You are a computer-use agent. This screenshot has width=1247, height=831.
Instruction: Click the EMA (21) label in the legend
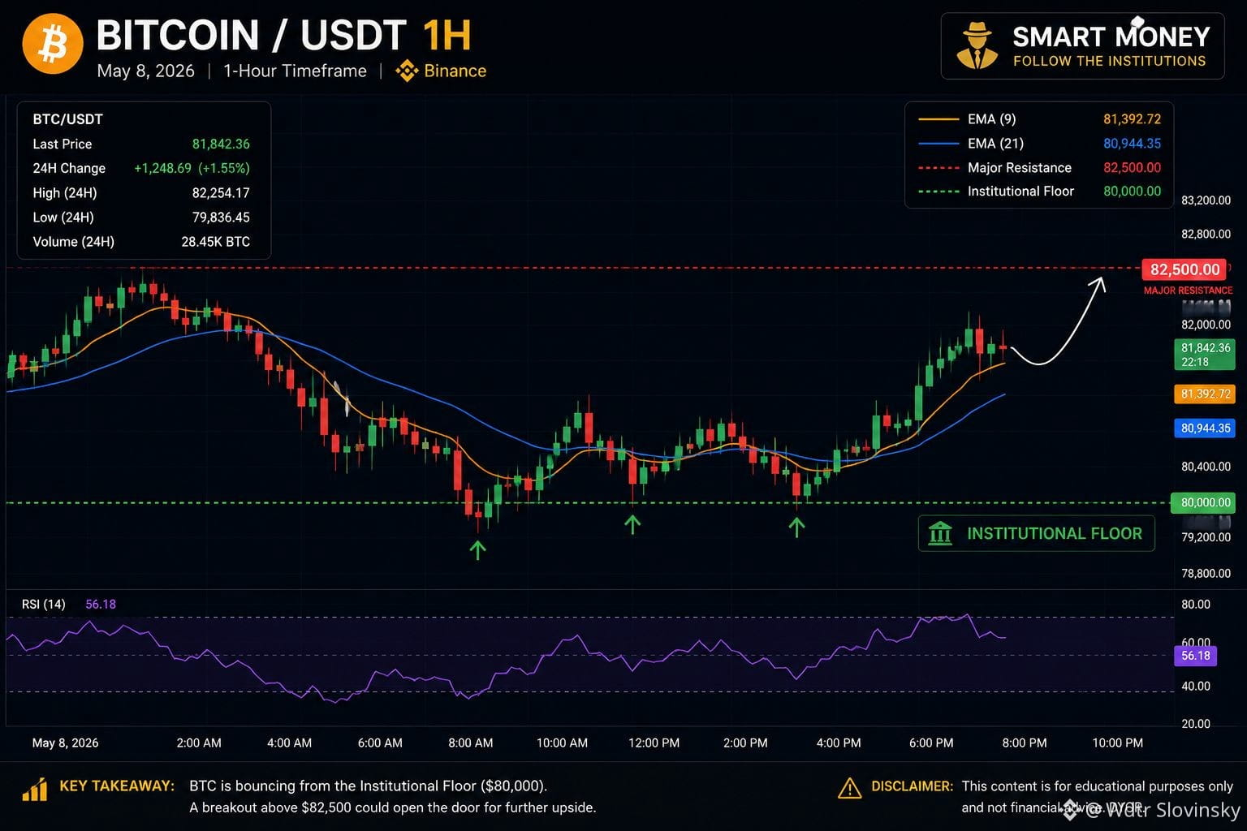tap(995, 144)
